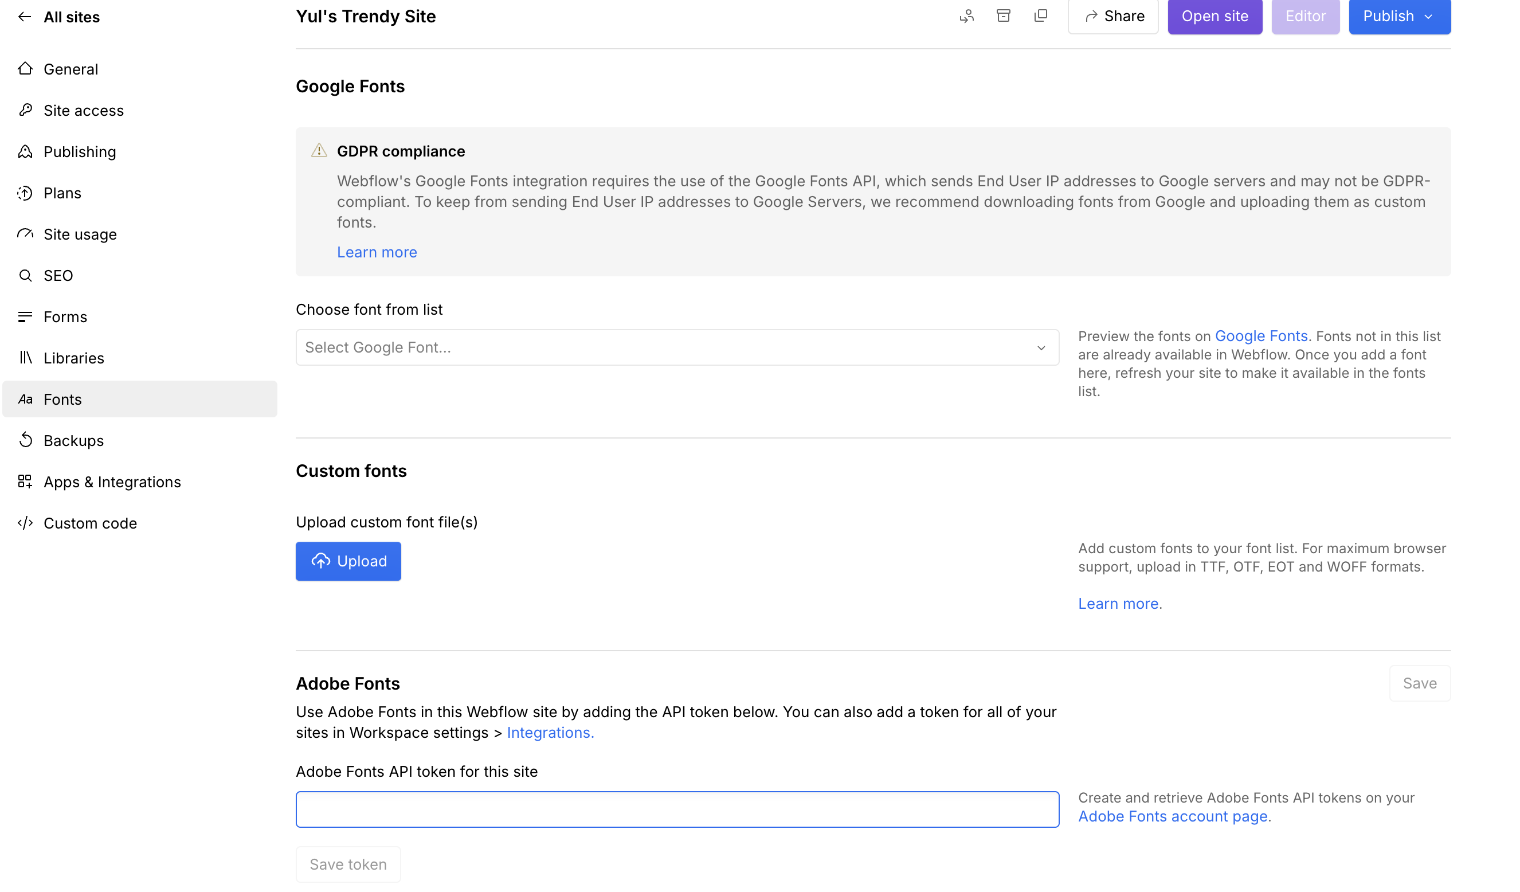Viewport: 1520px width, 892px height.
Task: Click the Publishing rocket icon
Action: pyautogui.click(x=25, y=151)
